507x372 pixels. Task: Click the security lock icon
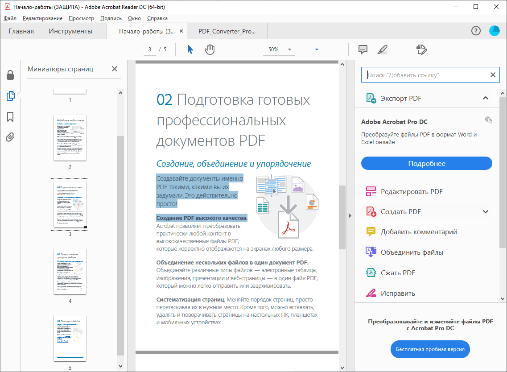pos(10,75)
